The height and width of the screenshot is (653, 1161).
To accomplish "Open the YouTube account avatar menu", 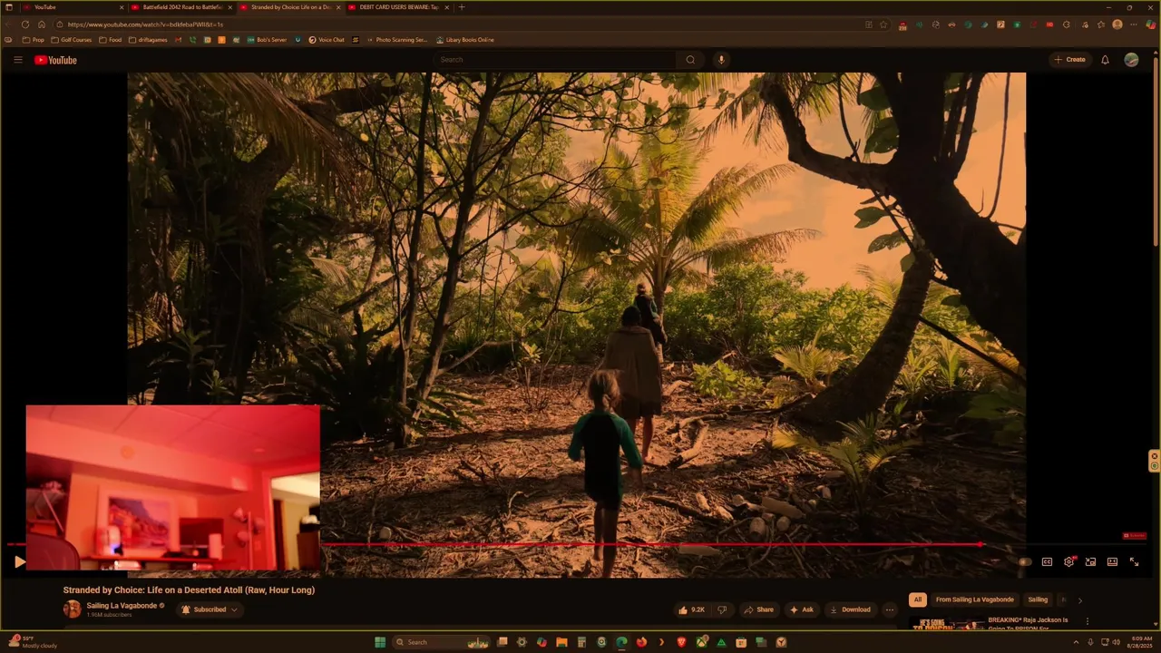I will coord(1131,60).
